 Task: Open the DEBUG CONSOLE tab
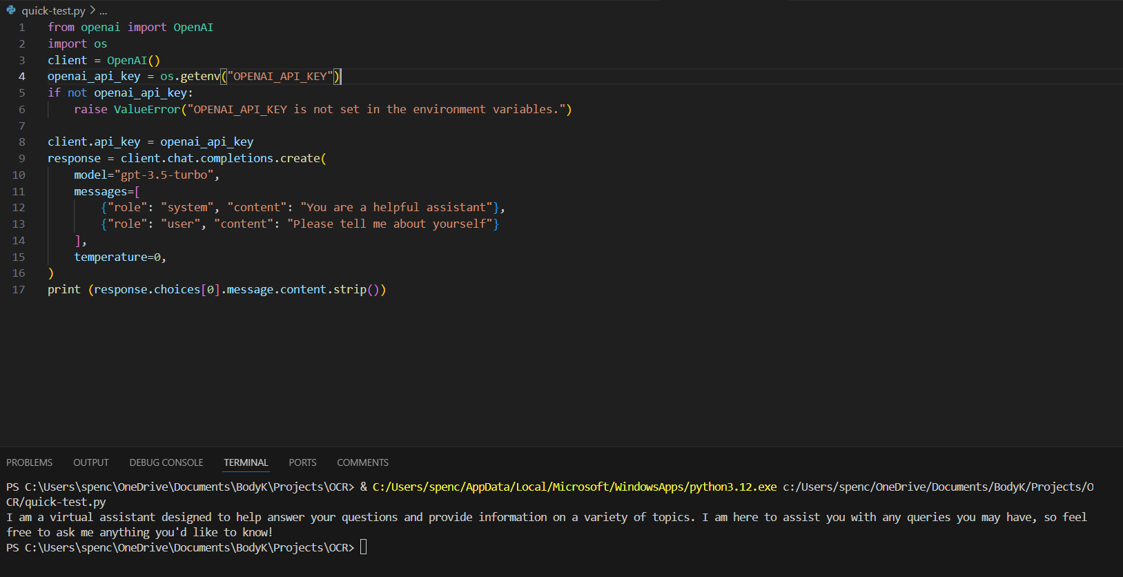point(166,462)
